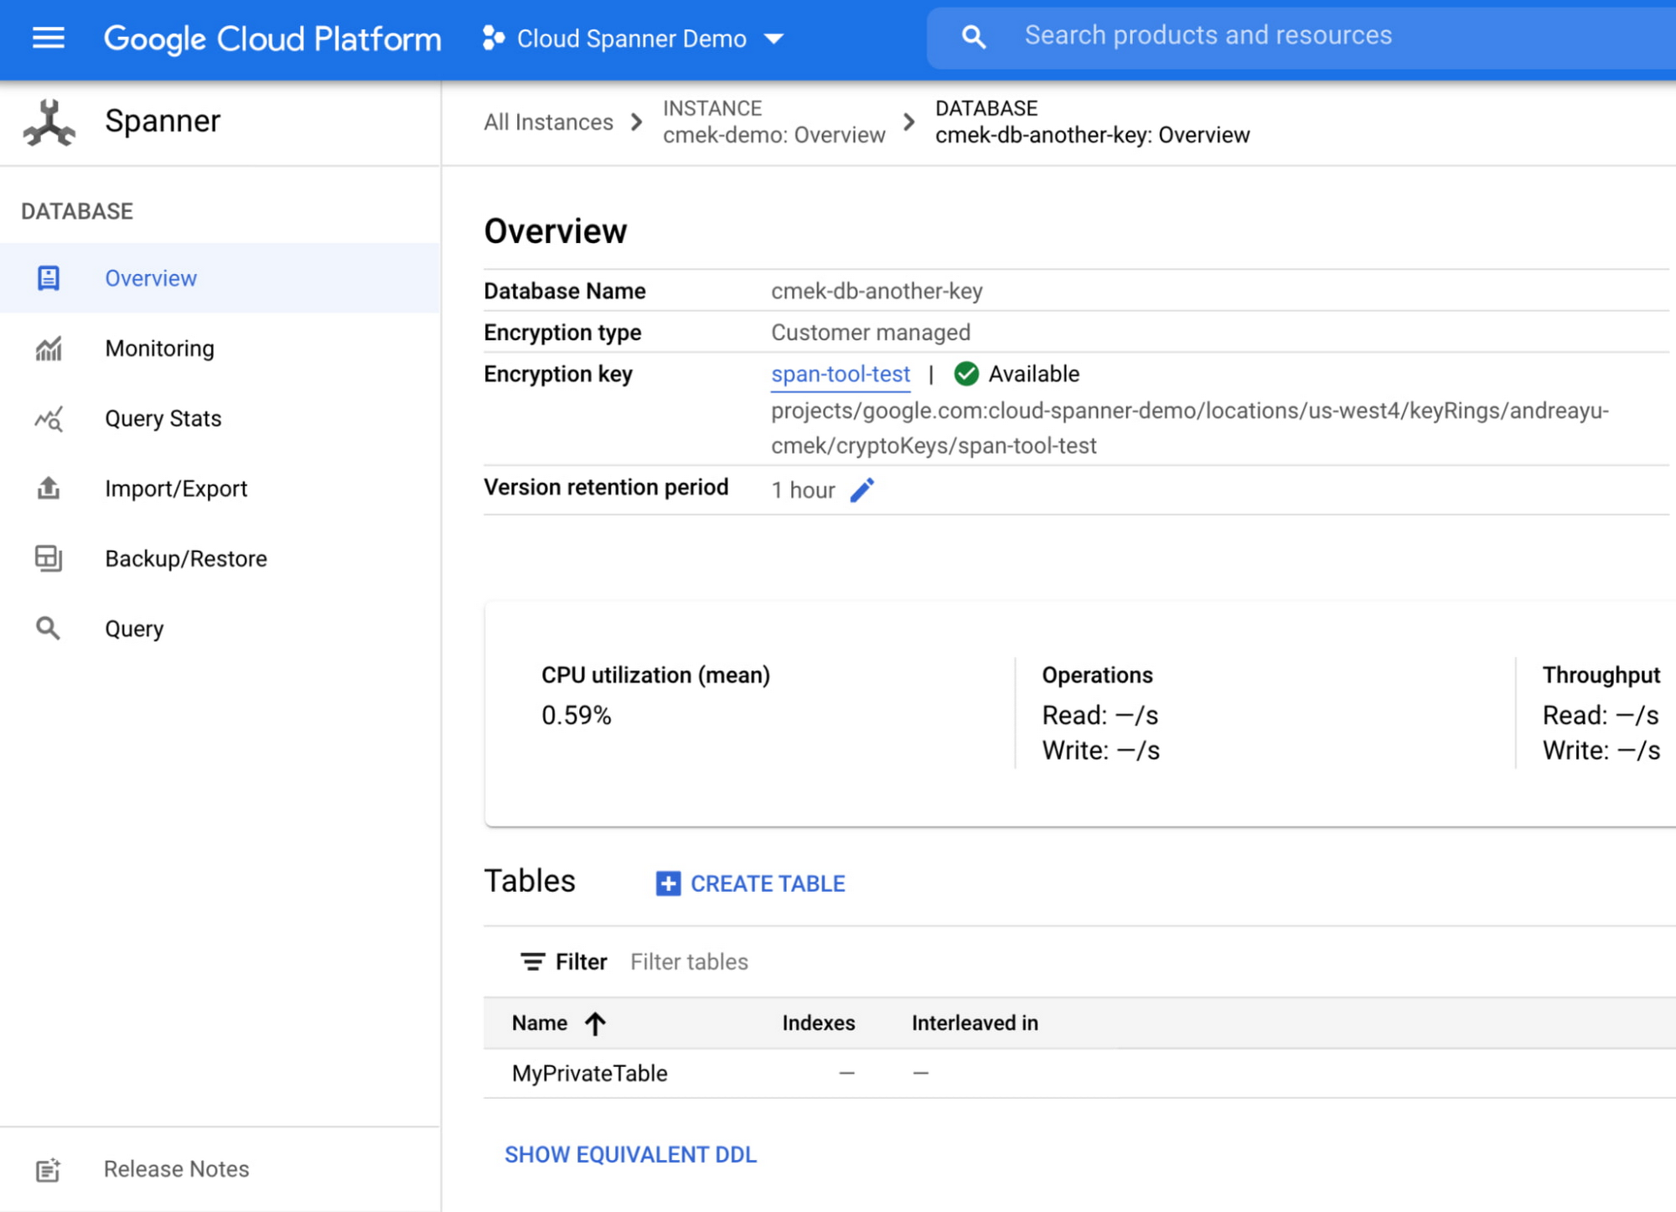Click the Release Notes icon
Image resolution: width=1676 pixels, height=1212 pixels.
pyautogui.click(x=48, y=1169)
